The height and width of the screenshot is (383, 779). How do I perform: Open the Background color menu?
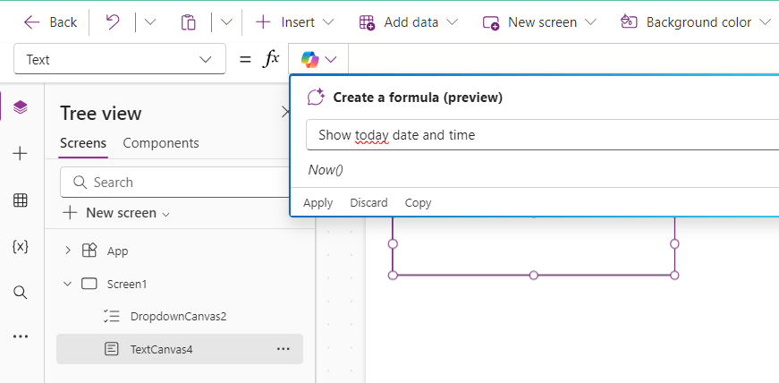[695, 21]
